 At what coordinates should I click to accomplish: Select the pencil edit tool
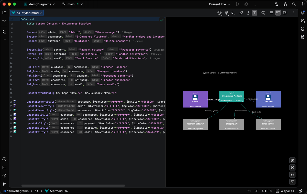[241, 13]
